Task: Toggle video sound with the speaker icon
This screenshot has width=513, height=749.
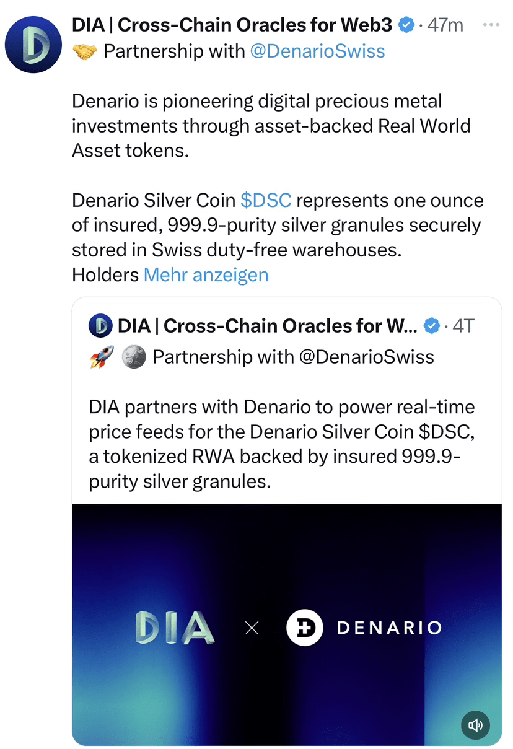Action: pos(476,725)
